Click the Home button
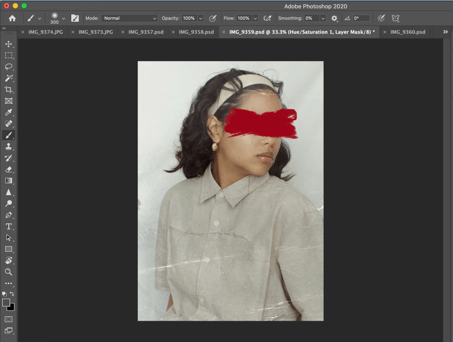This screenshot has height=342, width=453. click(x=12, y=18)
